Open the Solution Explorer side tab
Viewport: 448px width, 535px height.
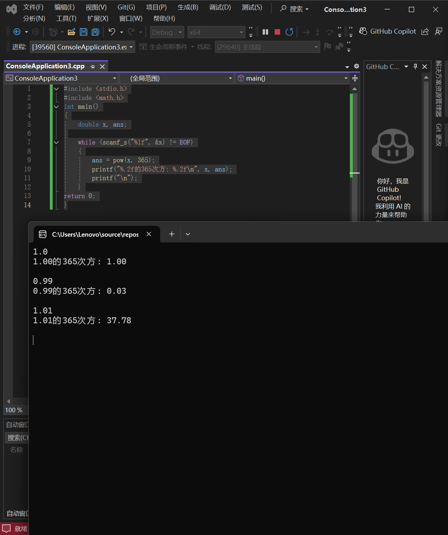[x=439, y=88]
